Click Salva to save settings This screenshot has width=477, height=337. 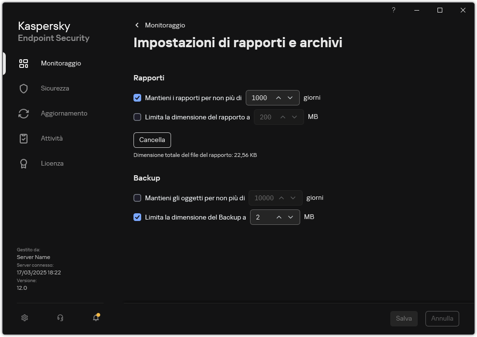point(404,318)
